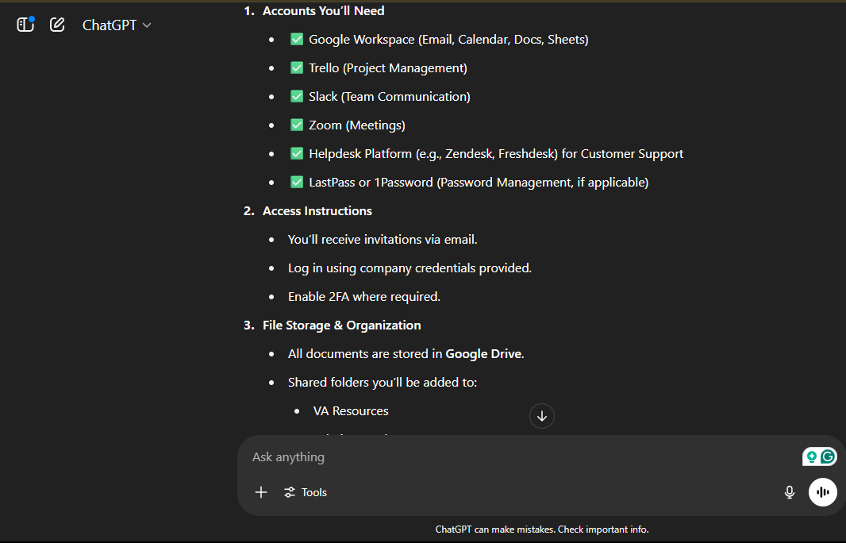The height and width of the screenshot is (543, 846).
Task: Click the LastPass or 1Password line
Action: click(x=479, y=183)
